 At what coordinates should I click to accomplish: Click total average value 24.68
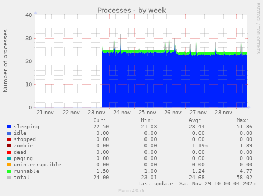click(x=197, y=178)
